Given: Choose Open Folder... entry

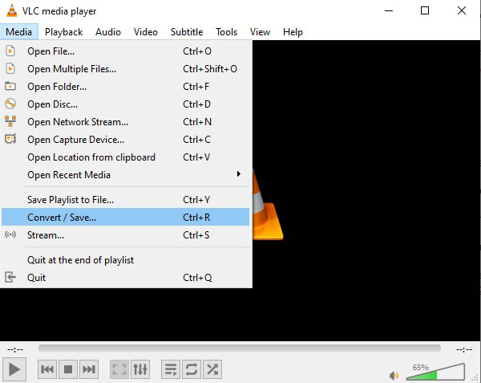Looking at the screenshot, I should (125, 87).
